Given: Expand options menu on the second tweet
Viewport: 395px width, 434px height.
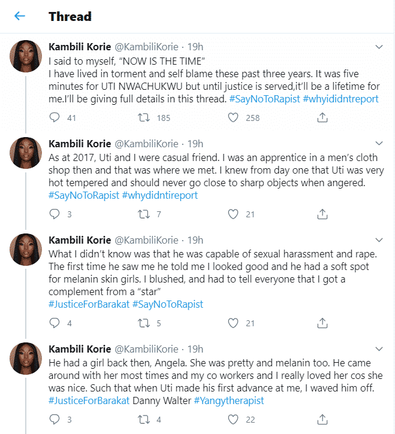Looking at the screenshot, I should (379, 144).
